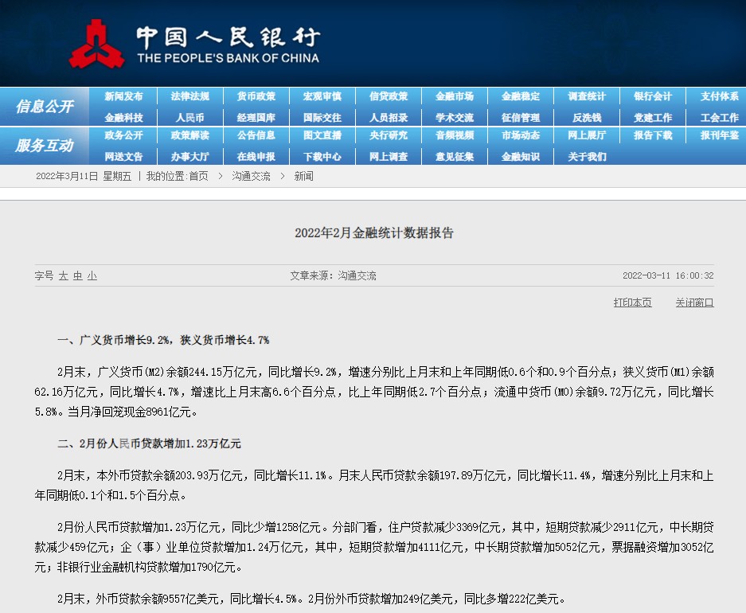
Task: Open 金融知识 link
Action: 521,157
